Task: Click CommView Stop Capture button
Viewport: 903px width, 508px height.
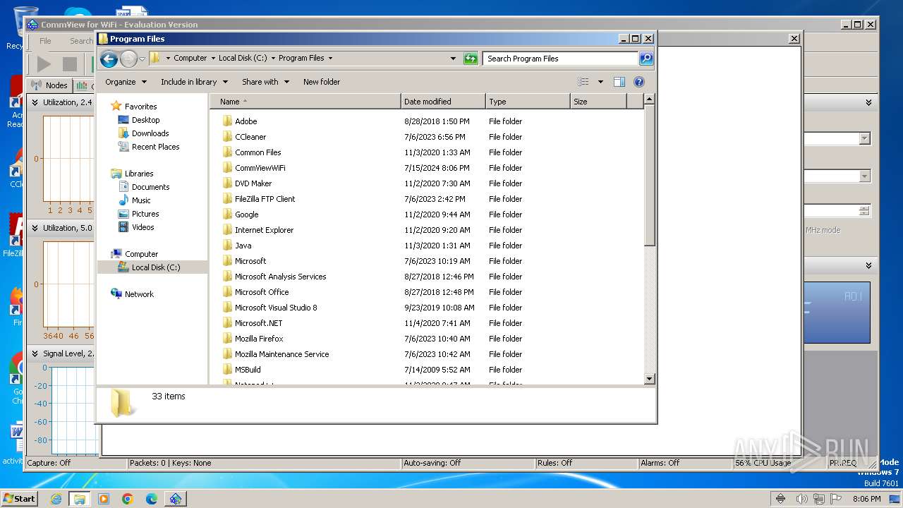Action: [69, 64]
